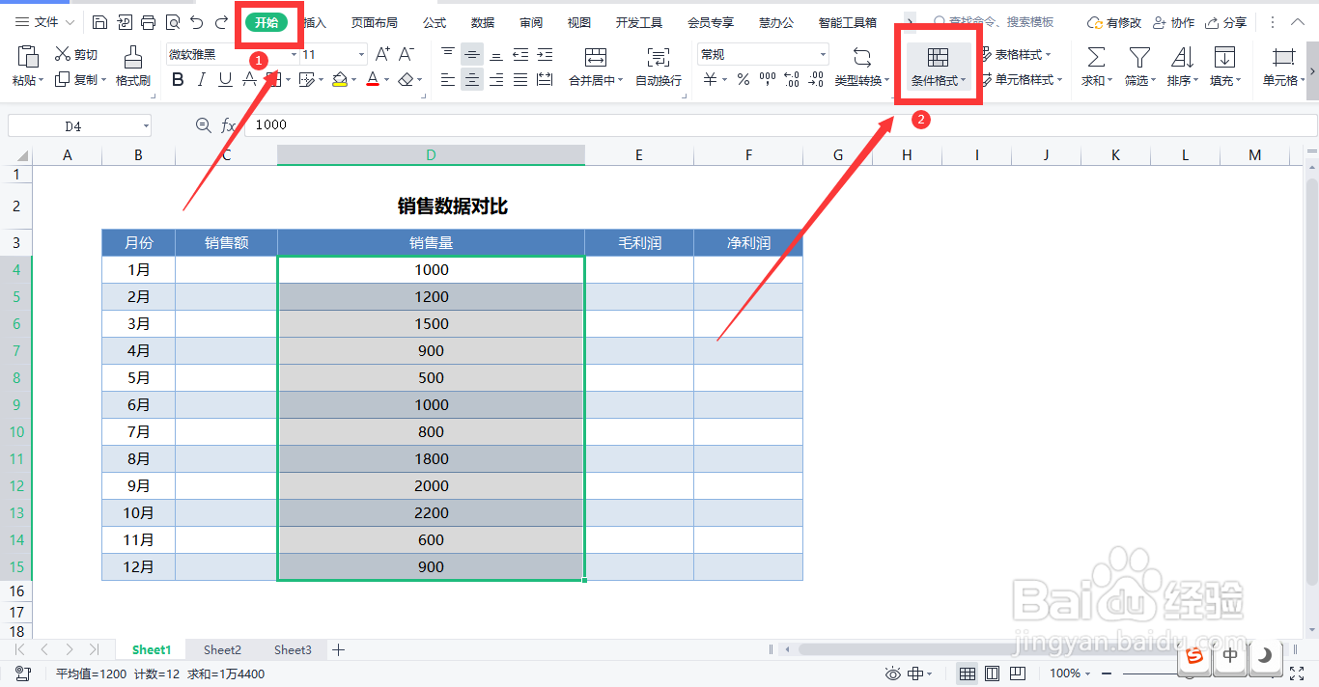The height and width of the screenshot is (687, 1319).
Task: Open Print Preview icon
Action: point(173,22)
